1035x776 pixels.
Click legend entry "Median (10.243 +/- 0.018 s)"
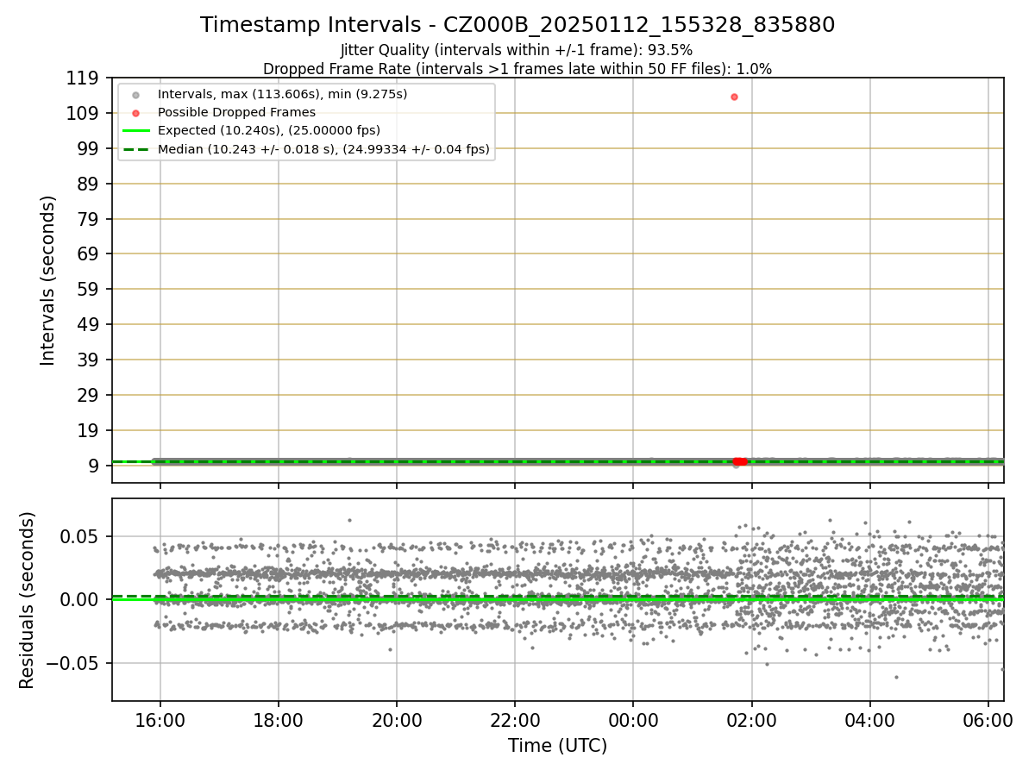[x=323, y=149]
